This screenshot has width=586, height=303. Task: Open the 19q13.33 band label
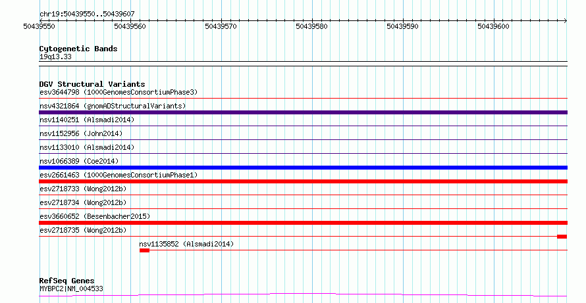[55, 57]
